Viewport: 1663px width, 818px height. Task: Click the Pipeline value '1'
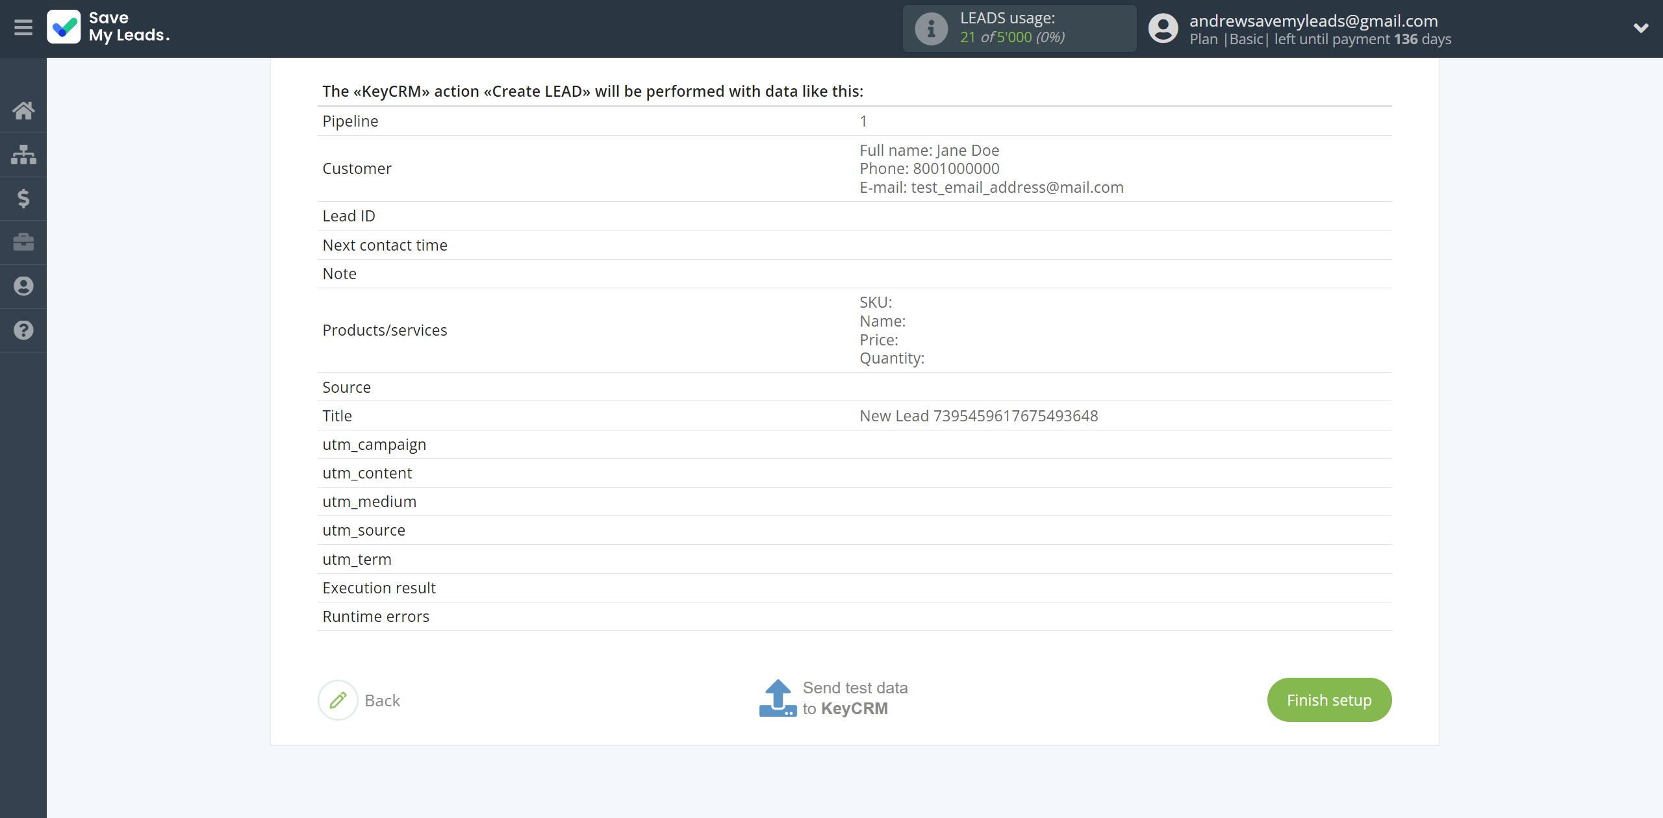863,121
